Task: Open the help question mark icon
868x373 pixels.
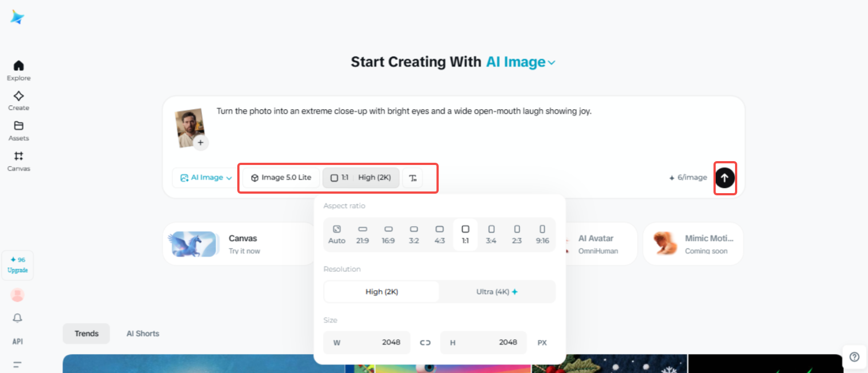Action: pyautogui.click(x=854, y=357)
